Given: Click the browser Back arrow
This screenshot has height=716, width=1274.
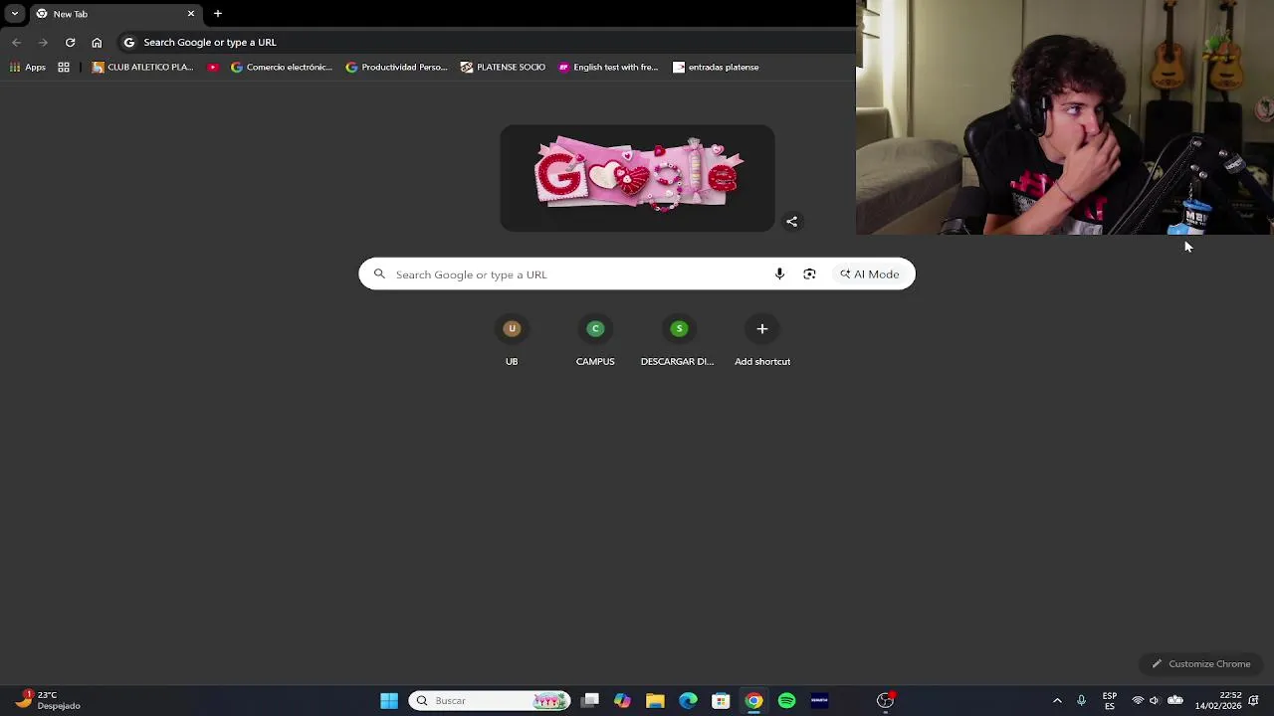Looking at the screenshot, I should pyautogui.click(x=17, y=43).
